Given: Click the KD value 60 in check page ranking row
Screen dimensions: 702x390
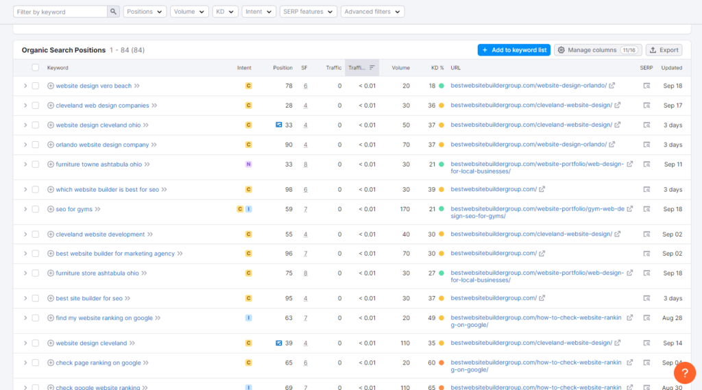Looking at the screenshot, I should (432, 363).
